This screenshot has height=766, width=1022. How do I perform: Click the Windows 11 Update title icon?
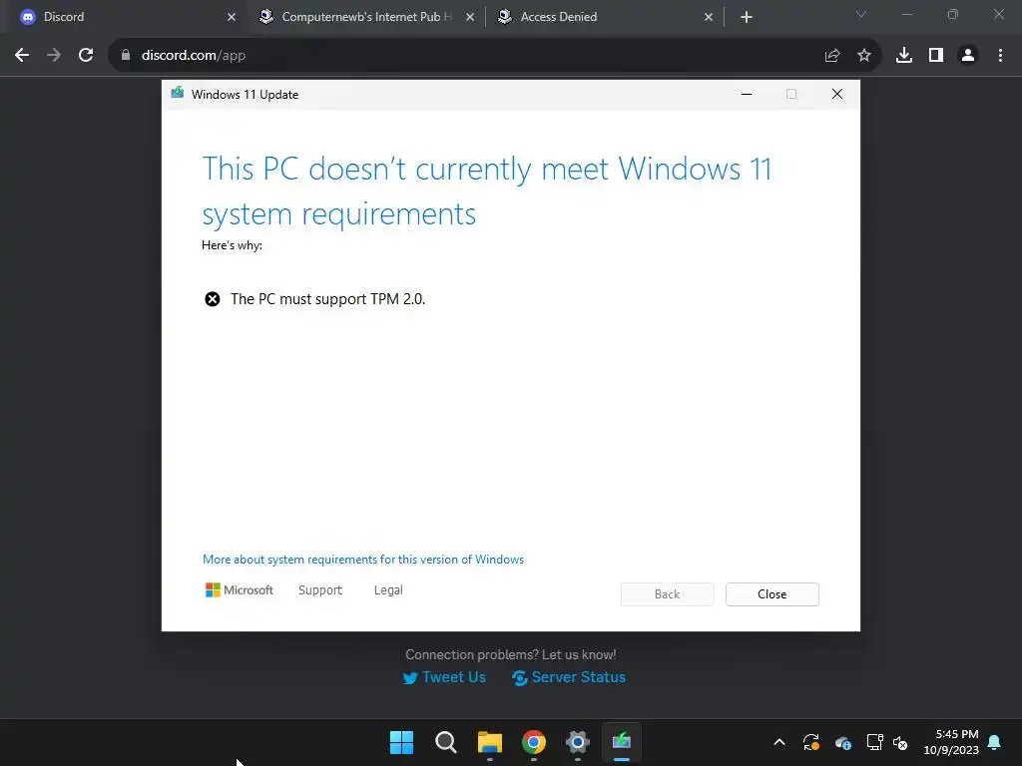(178, 93)
